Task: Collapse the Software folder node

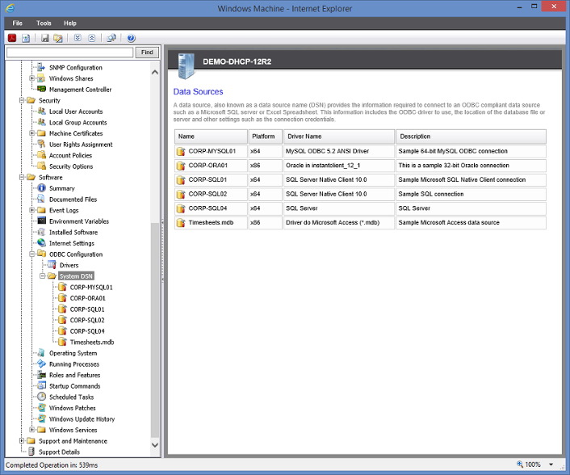Action: click(x=22, y=177)
